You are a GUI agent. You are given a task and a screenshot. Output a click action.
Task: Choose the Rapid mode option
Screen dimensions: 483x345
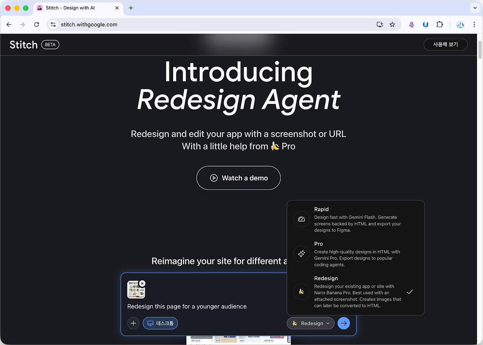click(x=355, y=219)
